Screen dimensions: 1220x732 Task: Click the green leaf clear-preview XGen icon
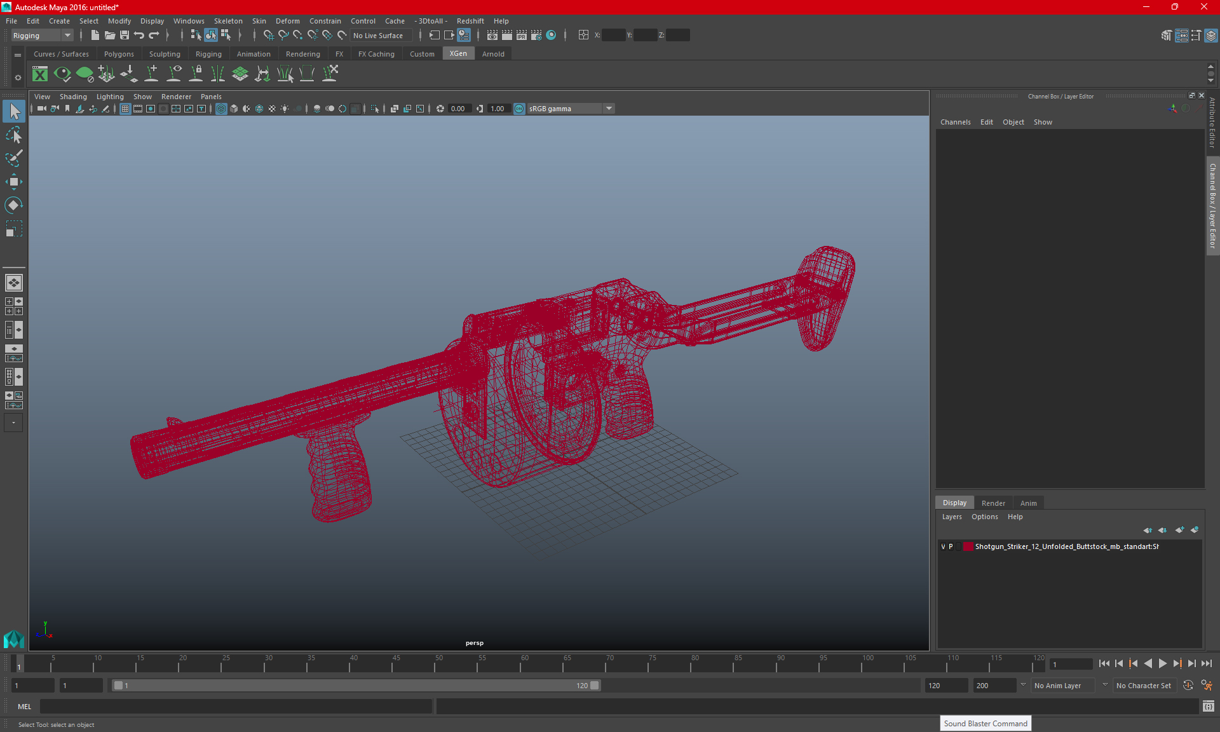point(85,74)
